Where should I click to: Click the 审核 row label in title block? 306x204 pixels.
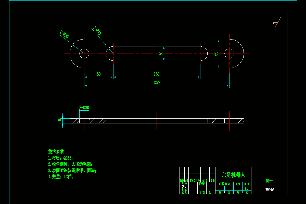pos(184,189)
